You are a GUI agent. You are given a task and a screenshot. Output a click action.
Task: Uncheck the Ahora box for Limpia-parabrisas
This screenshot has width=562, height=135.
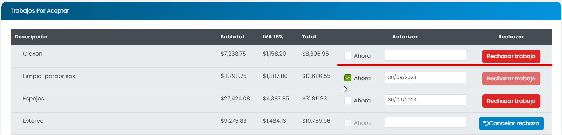click(x=348, y=78)
